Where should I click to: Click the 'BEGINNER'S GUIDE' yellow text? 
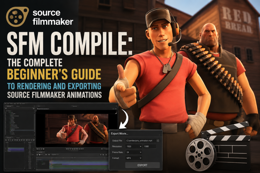[x=54, y=74]
